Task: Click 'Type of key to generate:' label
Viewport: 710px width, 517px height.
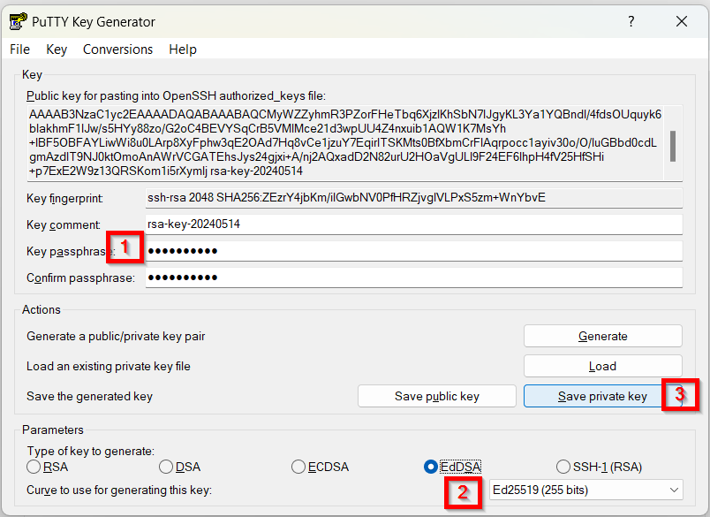Action: tap(91, 452)
